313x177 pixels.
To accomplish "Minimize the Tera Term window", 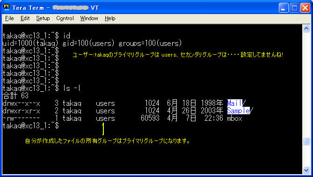I will 284,8.
